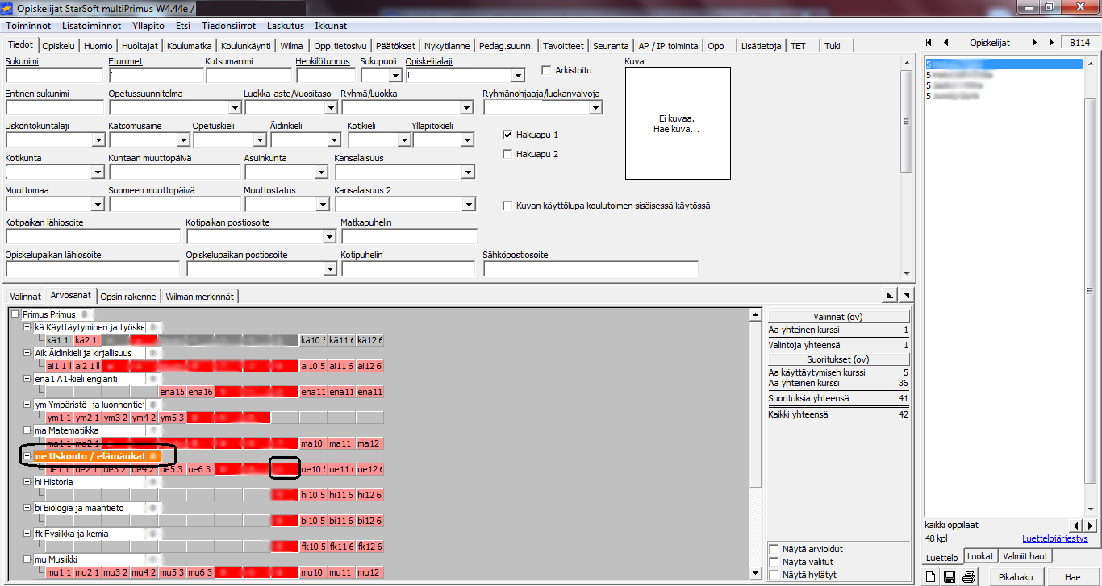Enable Näytä arvioidut
The width and height of the screenshot is (1102, 586).
[x=774, y=549]
